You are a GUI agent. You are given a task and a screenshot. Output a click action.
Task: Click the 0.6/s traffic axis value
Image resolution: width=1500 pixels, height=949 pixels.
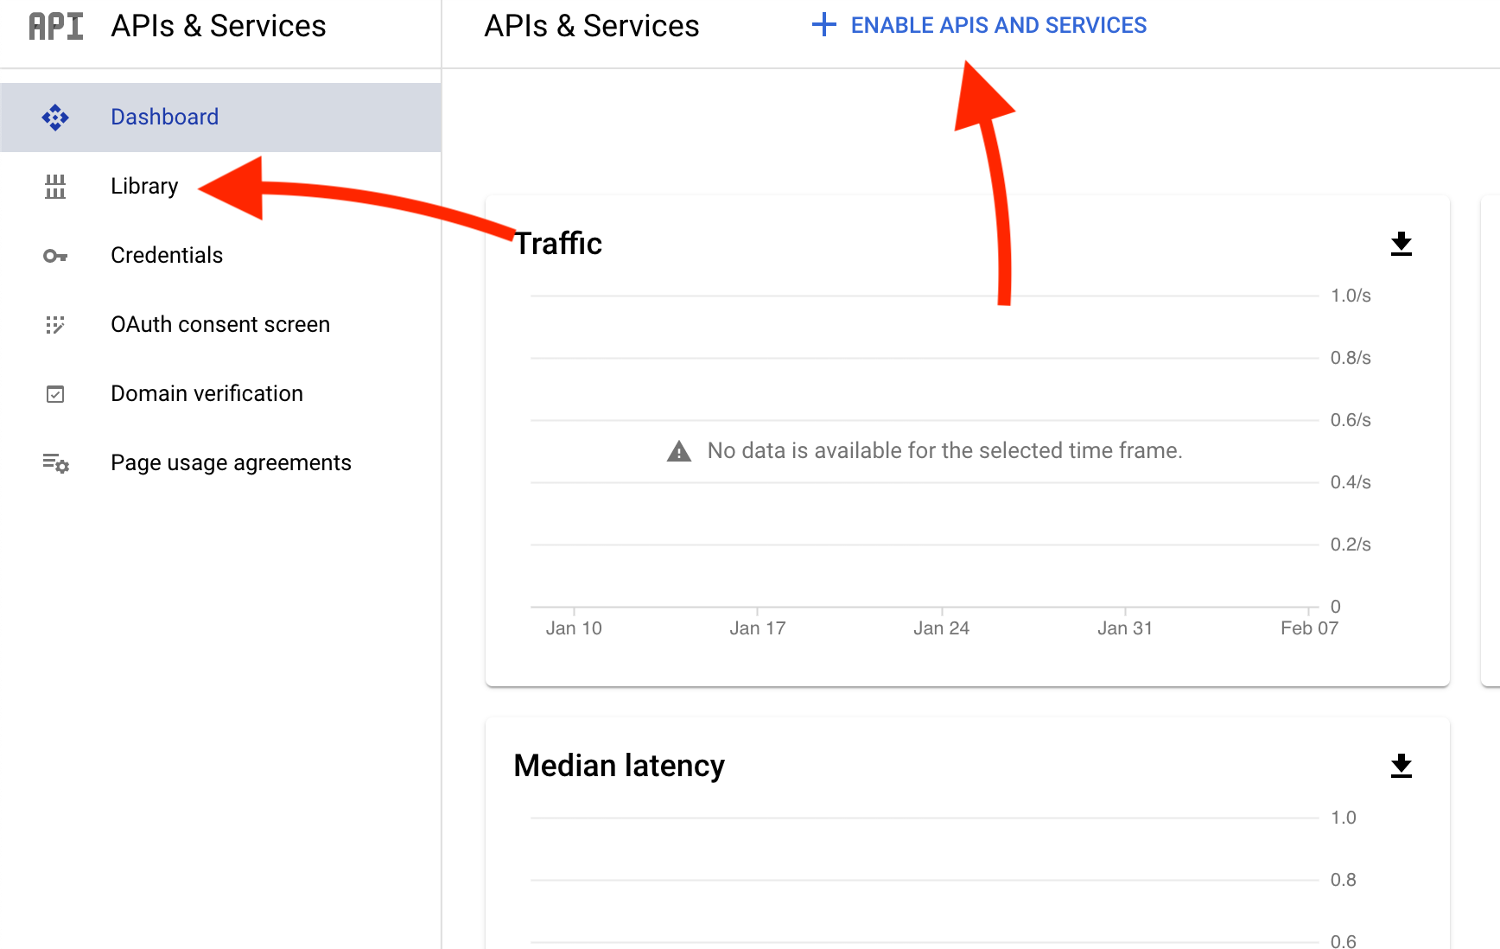1351,420
